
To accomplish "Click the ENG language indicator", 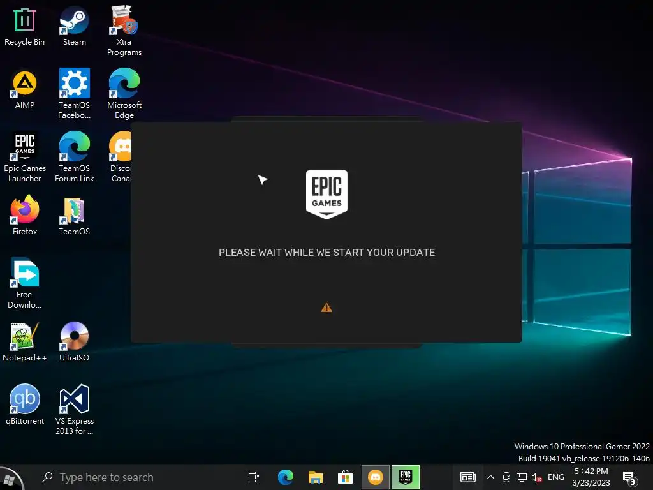I will click(556, 477).
